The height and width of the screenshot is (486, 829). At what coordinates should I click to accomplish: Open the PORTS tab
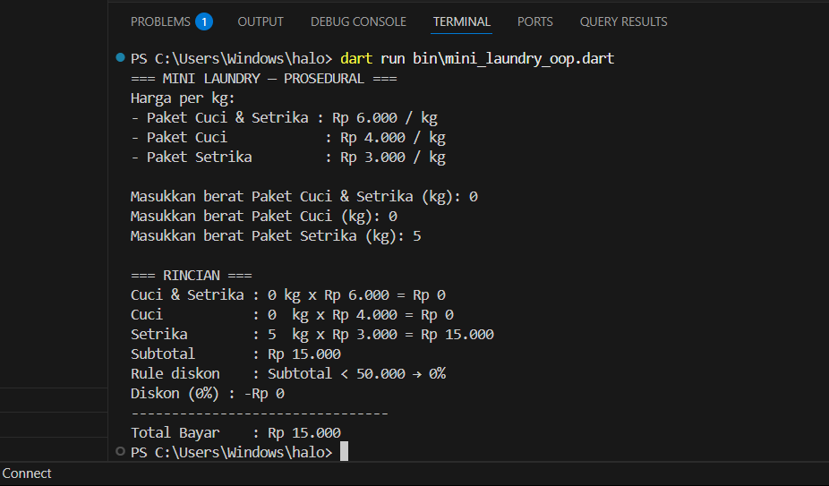[534, 21]
